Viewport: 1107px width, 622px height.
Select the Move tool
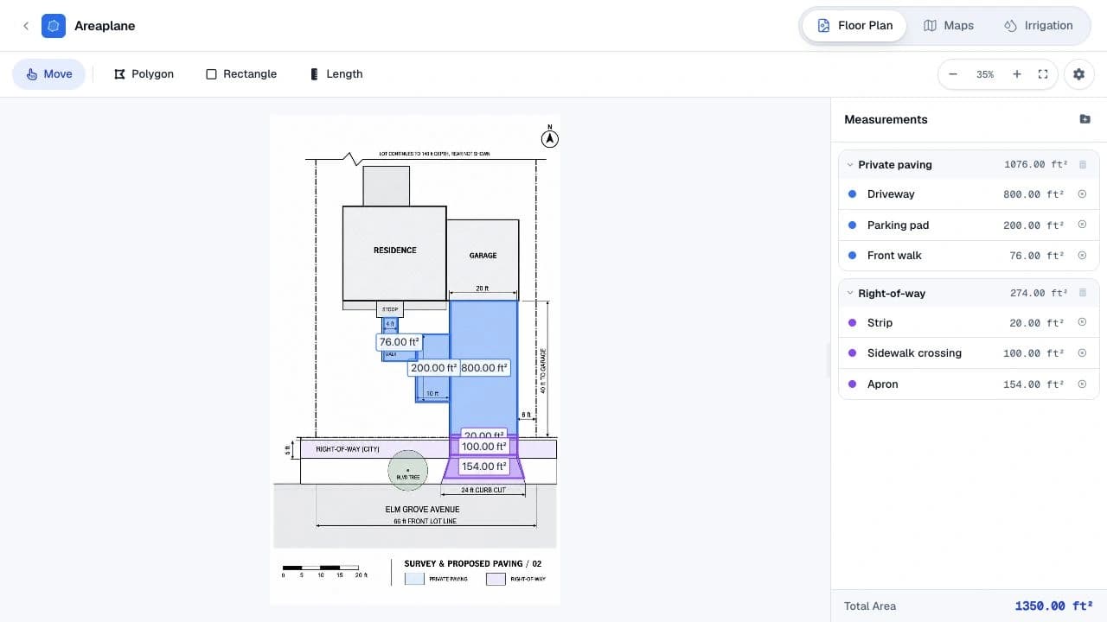tap(48, 74)
